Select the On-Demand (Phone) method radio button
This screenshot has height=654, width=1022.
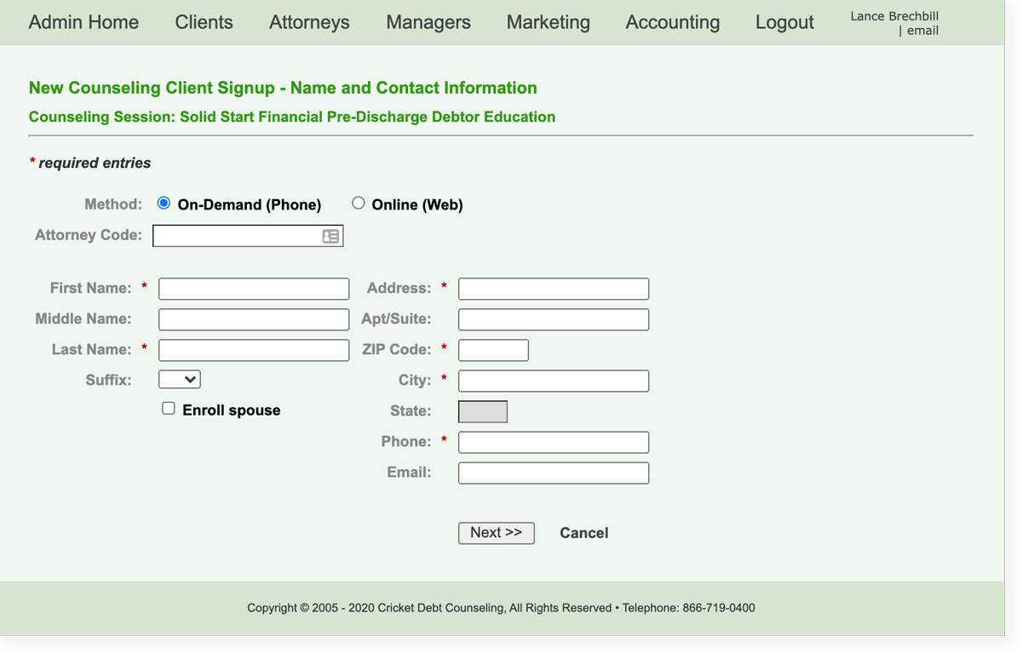coord(164,204)
